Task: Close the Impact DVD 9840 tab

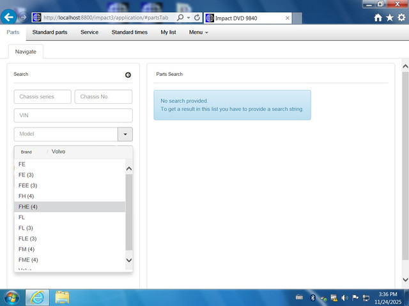Action: coord(288,18)
